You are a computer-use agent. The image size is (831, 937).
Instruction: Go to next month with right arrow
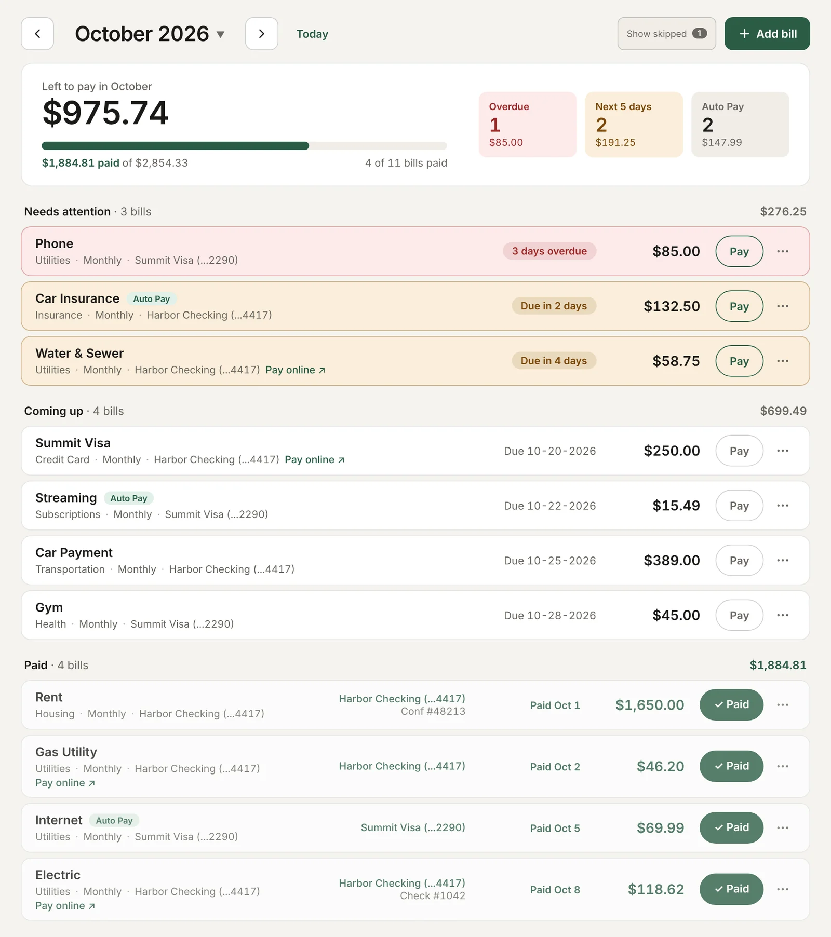[x=262, y=34]
